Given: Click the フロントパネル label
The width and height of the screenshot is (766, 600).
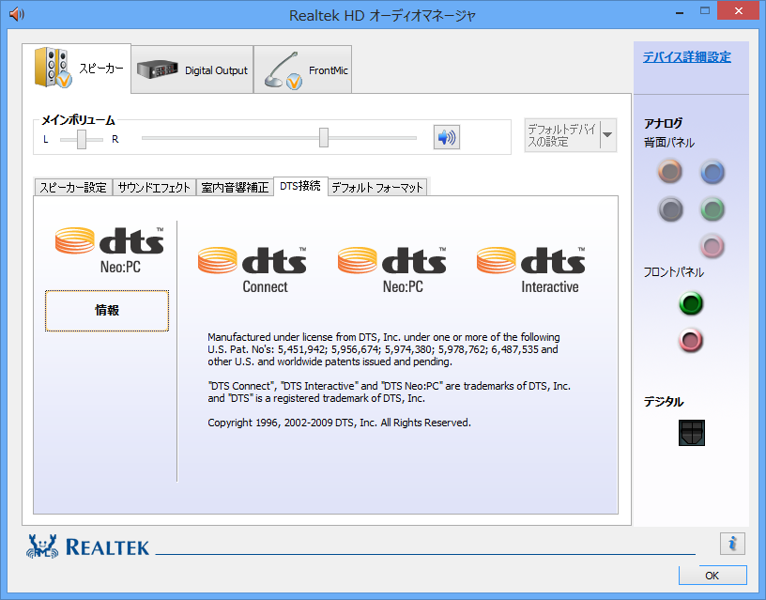Looking at the screenshot, I should (x=674, y=272).
